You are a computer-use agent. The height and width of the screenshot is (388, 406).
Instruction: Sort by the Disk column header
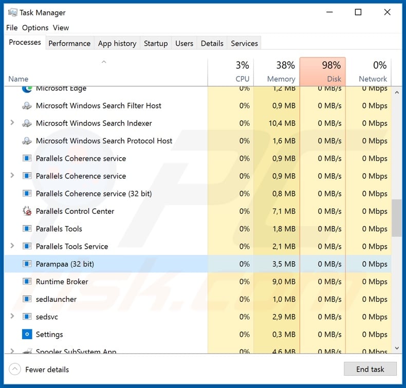pos(323,71)
